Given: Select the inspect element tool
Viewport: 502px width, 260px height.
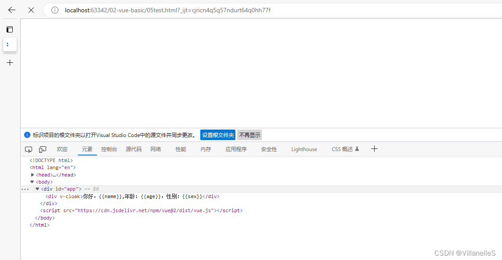Looking at the screenshot, I should (28, 149).
